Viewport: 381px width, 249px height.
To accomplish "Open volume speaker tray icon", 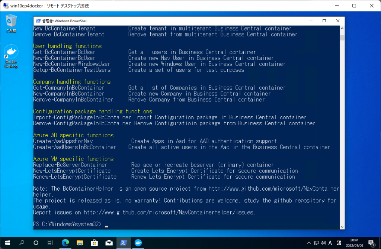I will (x=323, y=243).
